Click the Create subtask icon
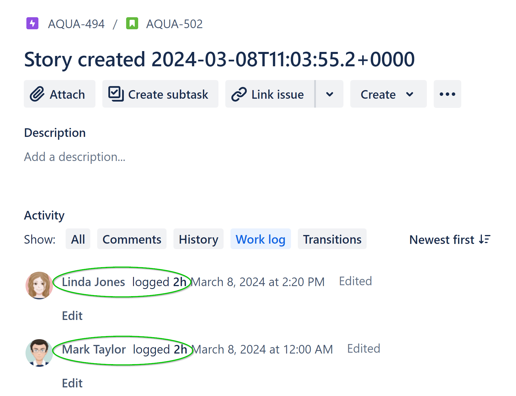The height and width of the screenshot is (396, 516). pyautogui.click(x=116, y=94)
